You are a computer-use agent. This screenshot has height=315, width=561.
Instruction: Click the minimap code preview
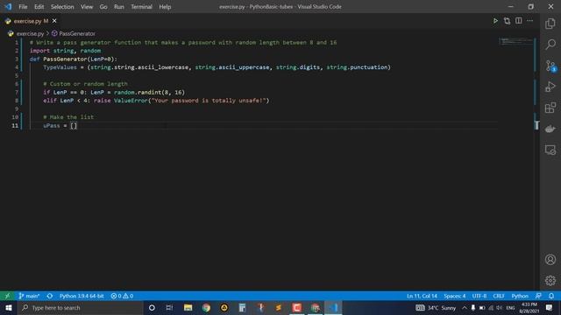[515, 41]
